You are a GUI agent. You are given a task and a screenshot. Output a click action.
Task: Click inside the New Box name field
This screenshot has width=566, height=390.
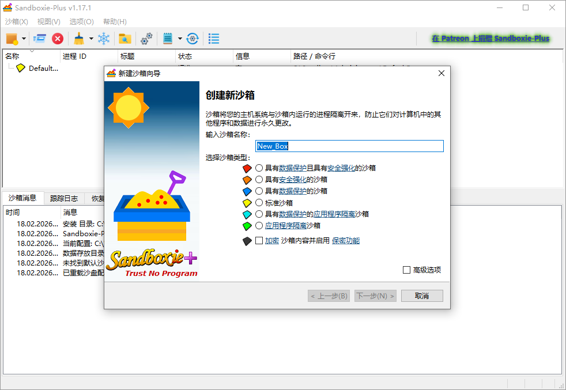click(x=349, y=146)
